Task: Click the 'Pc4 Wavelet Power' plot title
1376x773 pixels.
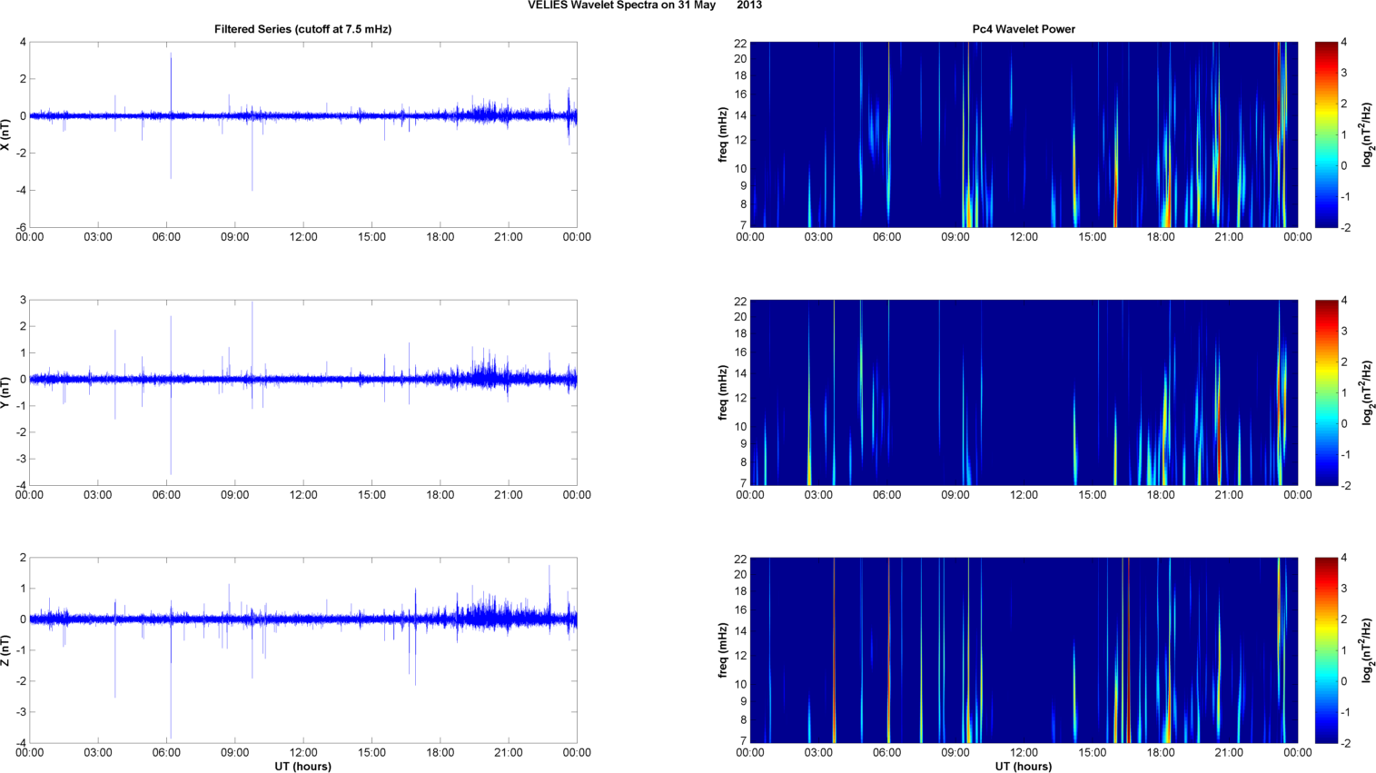Action: click(1024, 29)
